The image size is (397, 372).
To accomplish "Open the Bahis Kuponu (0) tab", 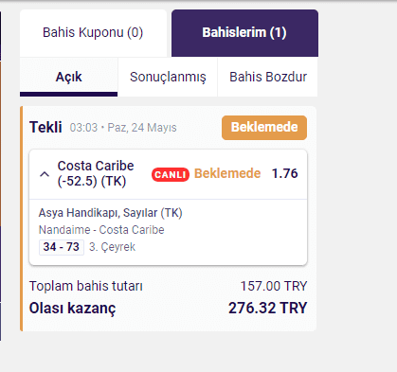I will pyautogui.click(x=93, y=33).
